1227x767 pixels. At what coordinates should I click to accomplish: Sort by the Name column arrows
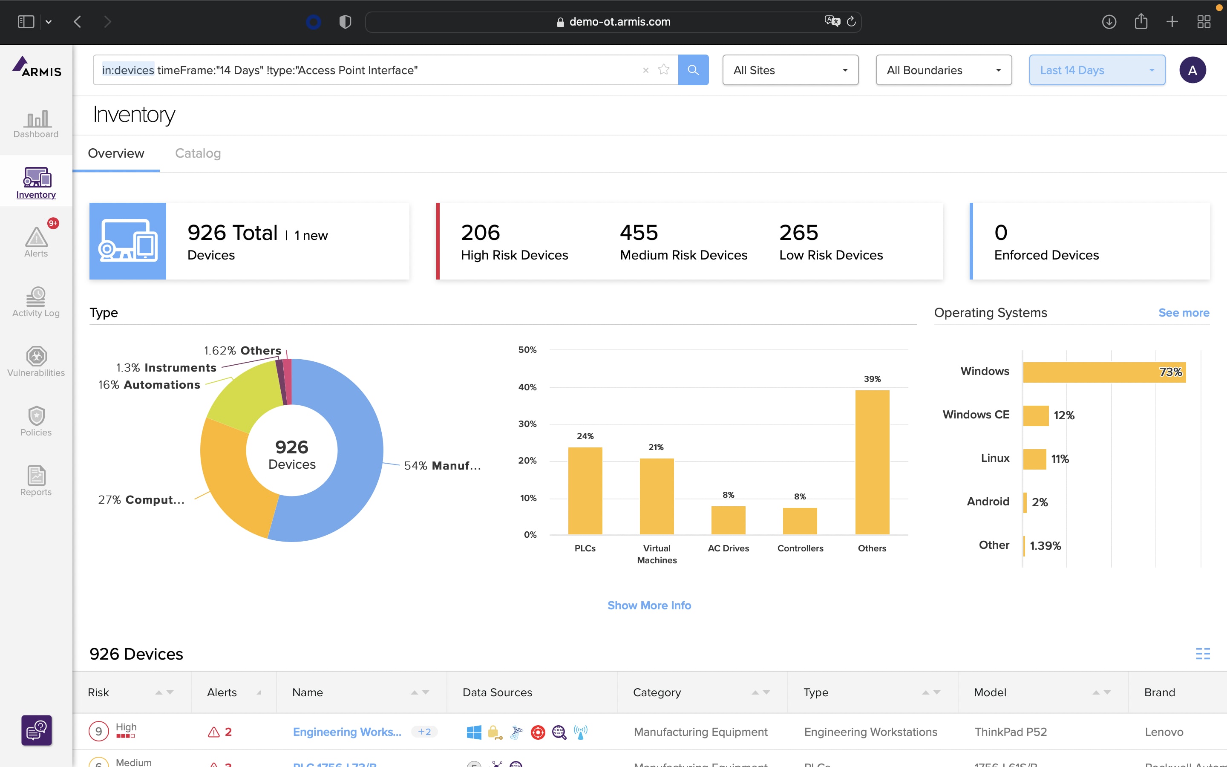click(x=420, y=692)
